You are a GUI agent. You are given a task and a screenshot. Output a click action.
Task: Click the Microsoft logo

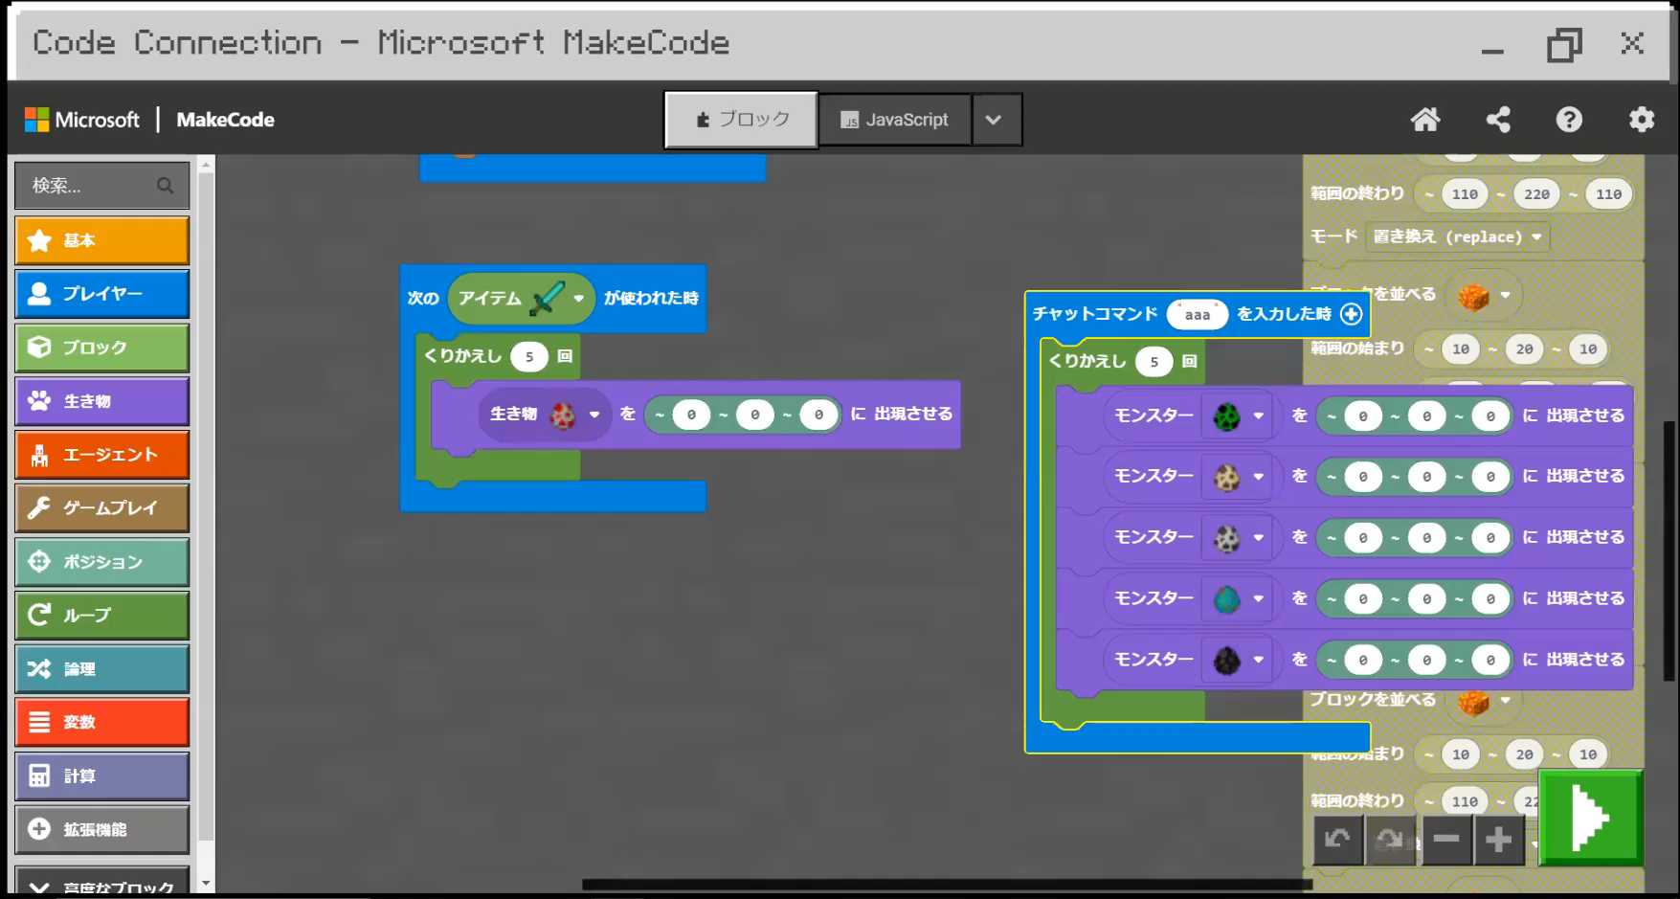click(x=82, y=120)
